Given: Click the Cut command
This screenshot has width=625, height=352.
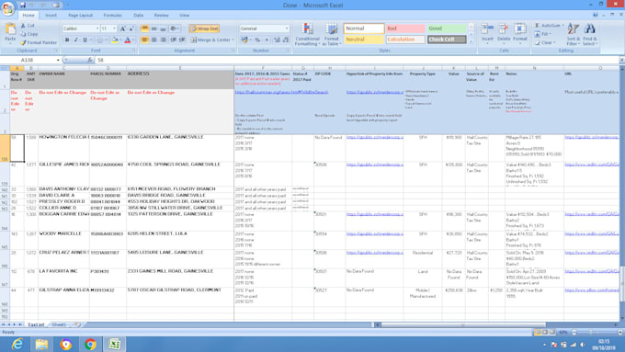Looking at the screenshot, I should (x=28, y=26).
